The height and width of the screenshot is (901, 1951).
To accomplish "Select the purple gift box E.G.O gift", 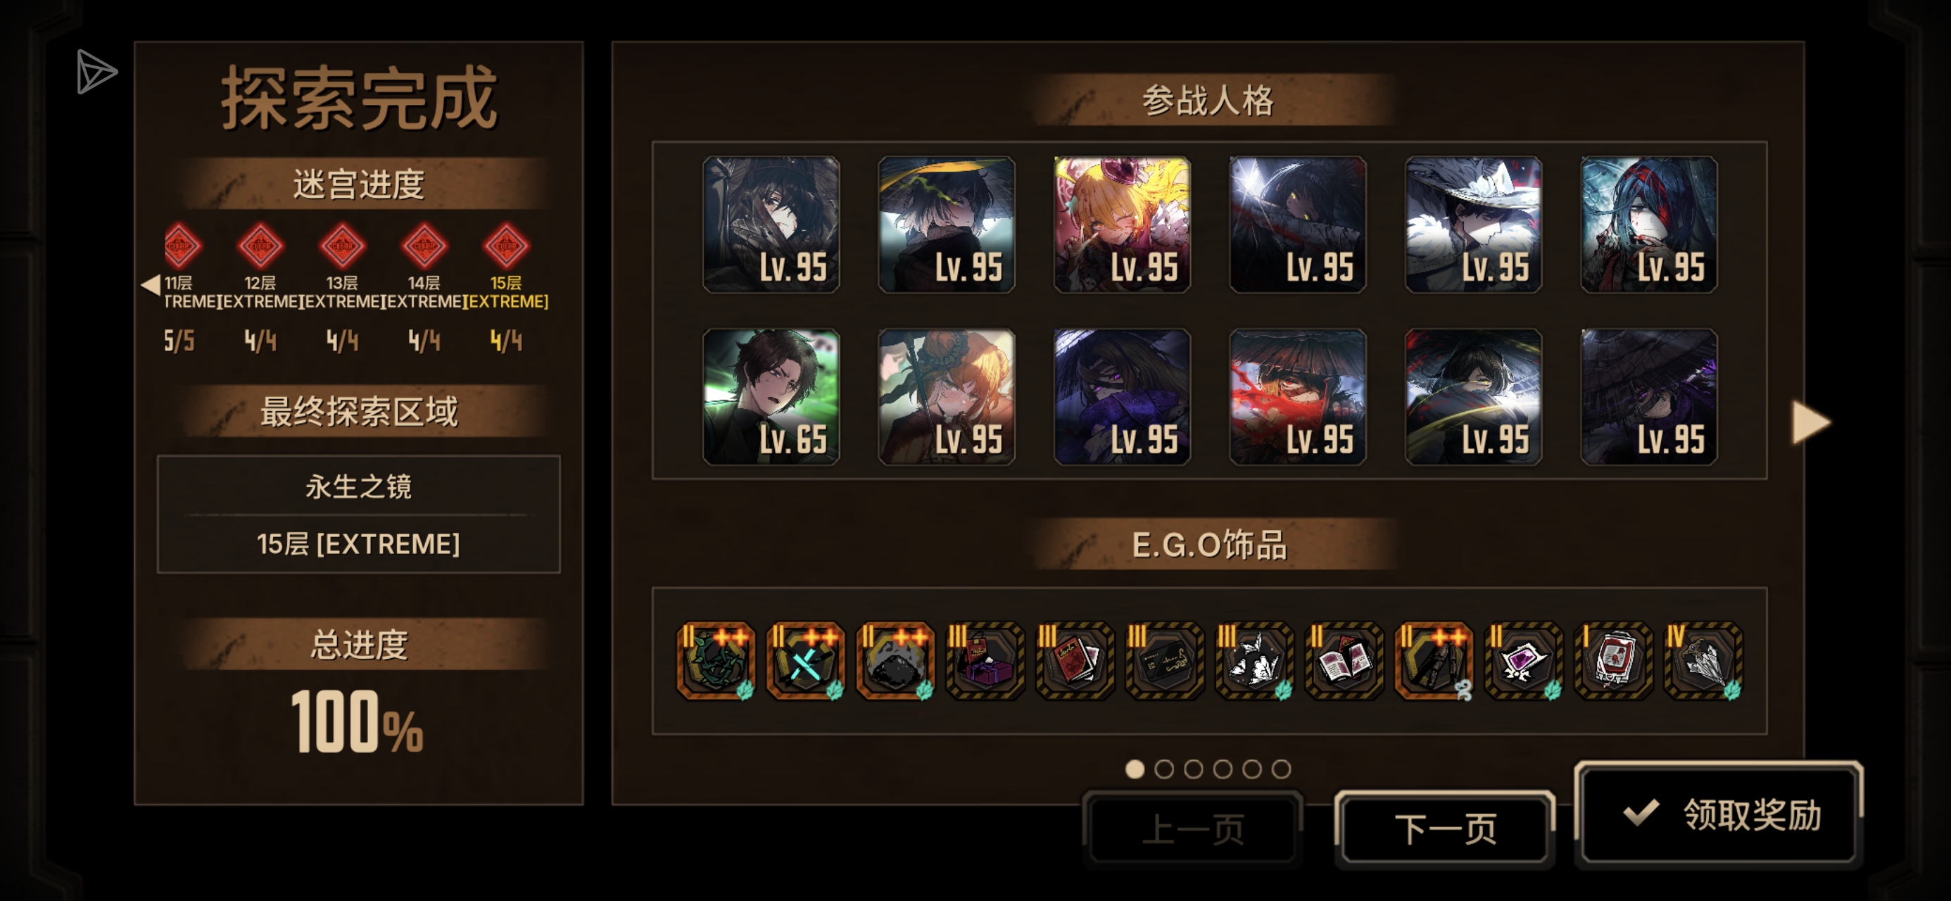I will point(985,661).
